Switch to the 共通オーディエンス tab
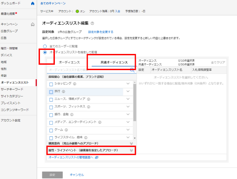This screenshot has height=179, width=237. coord(114,62)
